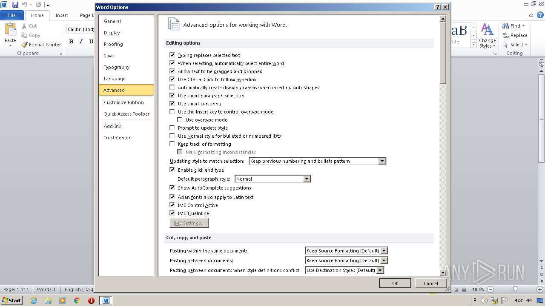545x306 pixels.
Task: Show hidden system tray icons
Action: (x=475, y=300)
